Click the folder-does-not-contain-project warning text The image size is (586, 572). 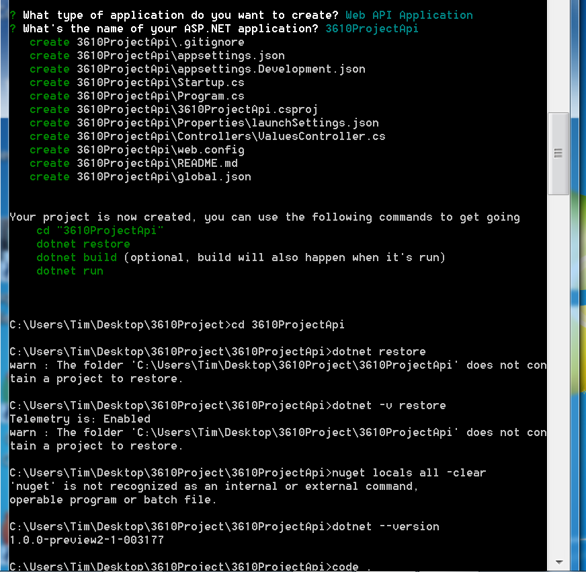[x=269, y=365]
